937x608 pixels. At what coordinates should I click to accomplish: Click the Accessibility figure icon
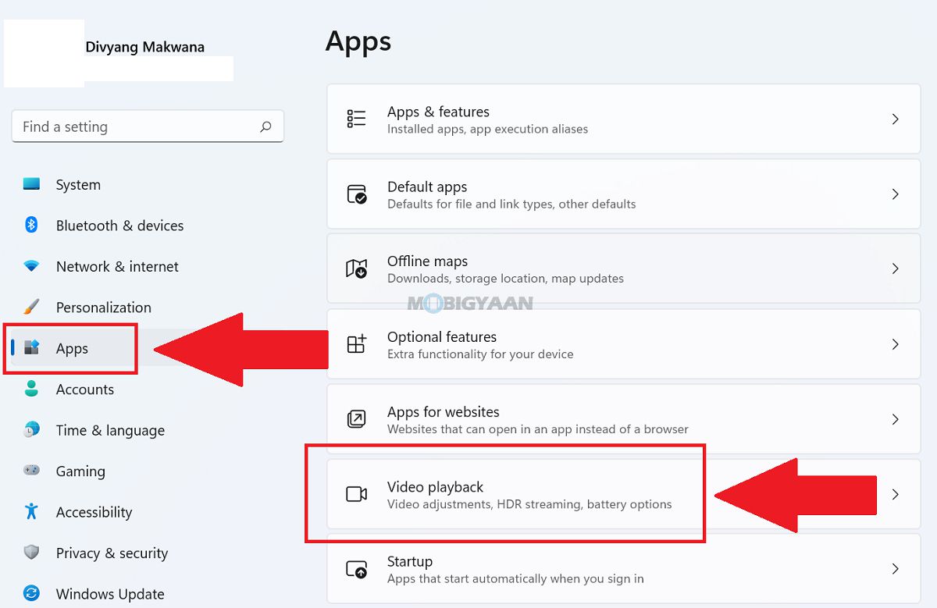31,511
